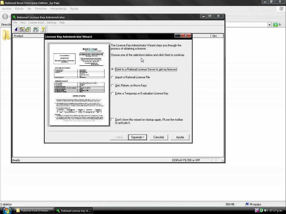This screenshot has height=214, width=286.
Task: Click the volume speaker tray icon
Action: point(265,210)
